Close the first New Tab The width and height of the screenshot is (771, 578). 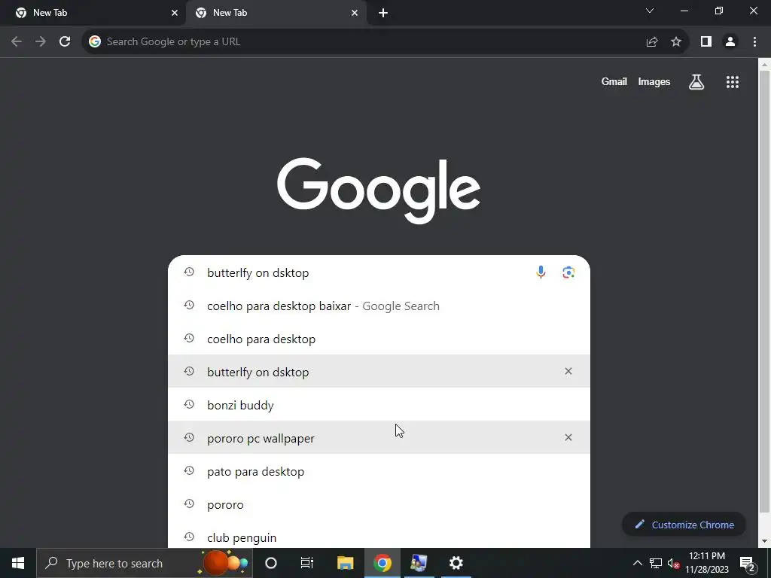pyautogui.click(x=175, y=13)
